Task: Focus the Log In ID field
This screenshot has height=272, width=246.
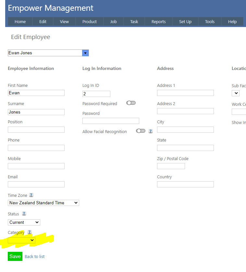Action: point(96,94)
